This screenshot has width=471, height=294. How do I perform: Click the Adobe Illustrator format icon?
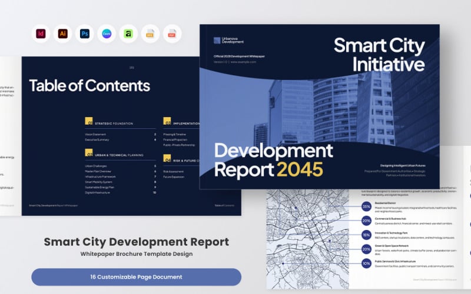pyautogui.click(x=63, y=34)
